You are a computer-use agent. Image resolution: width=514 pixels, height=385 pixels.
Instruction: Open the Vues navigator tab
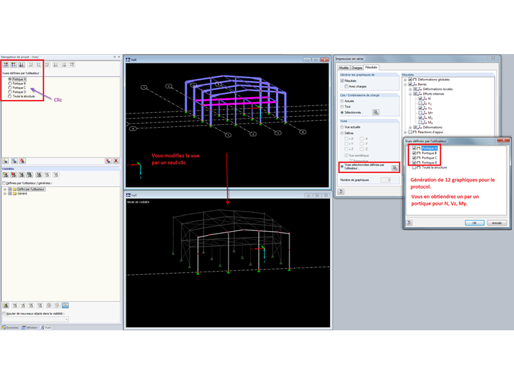pos(46,328)
